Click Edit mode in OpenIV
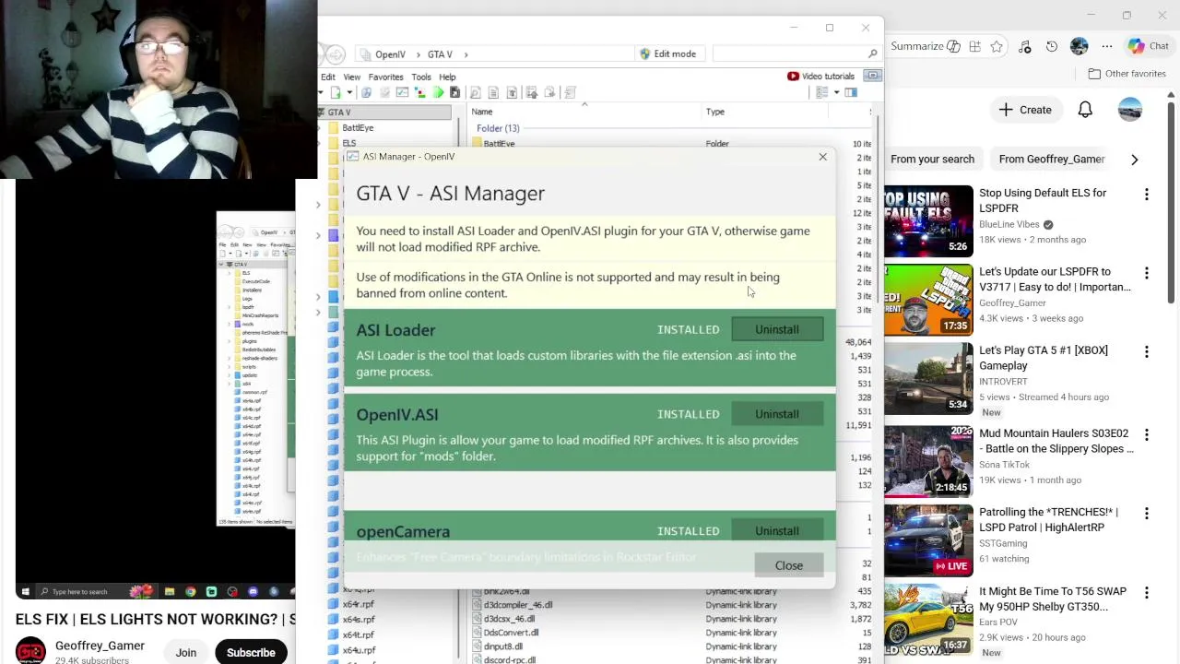1180x664 pixels. (x=668, y=53)
